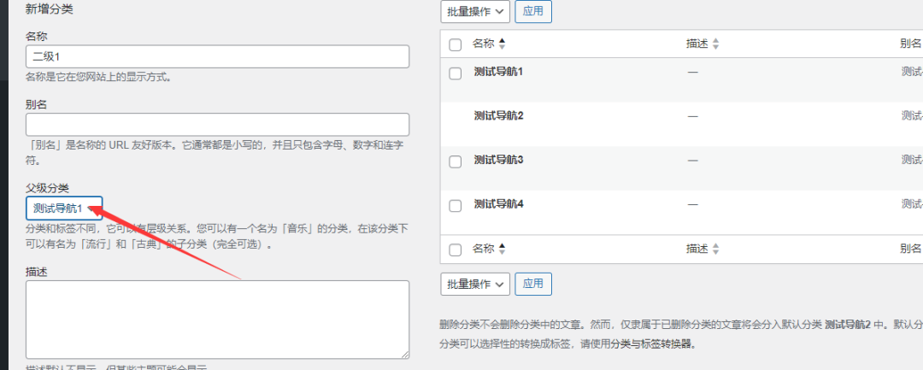Click the 应用 button below the table
The height and width of the screenshot is (370, 923).
[533, 284]
